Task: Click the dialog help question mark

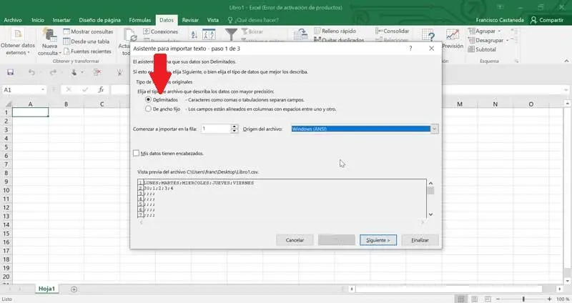Action: point(410,49)
